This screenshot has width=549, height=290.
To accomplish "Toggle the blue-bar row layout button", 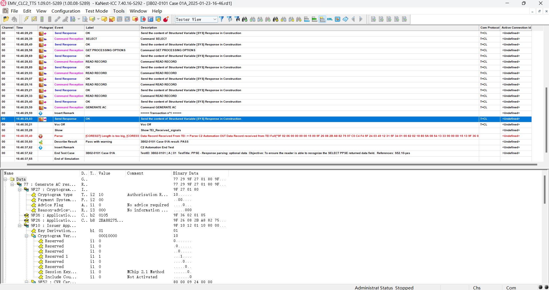I will [x=307, y=19].
